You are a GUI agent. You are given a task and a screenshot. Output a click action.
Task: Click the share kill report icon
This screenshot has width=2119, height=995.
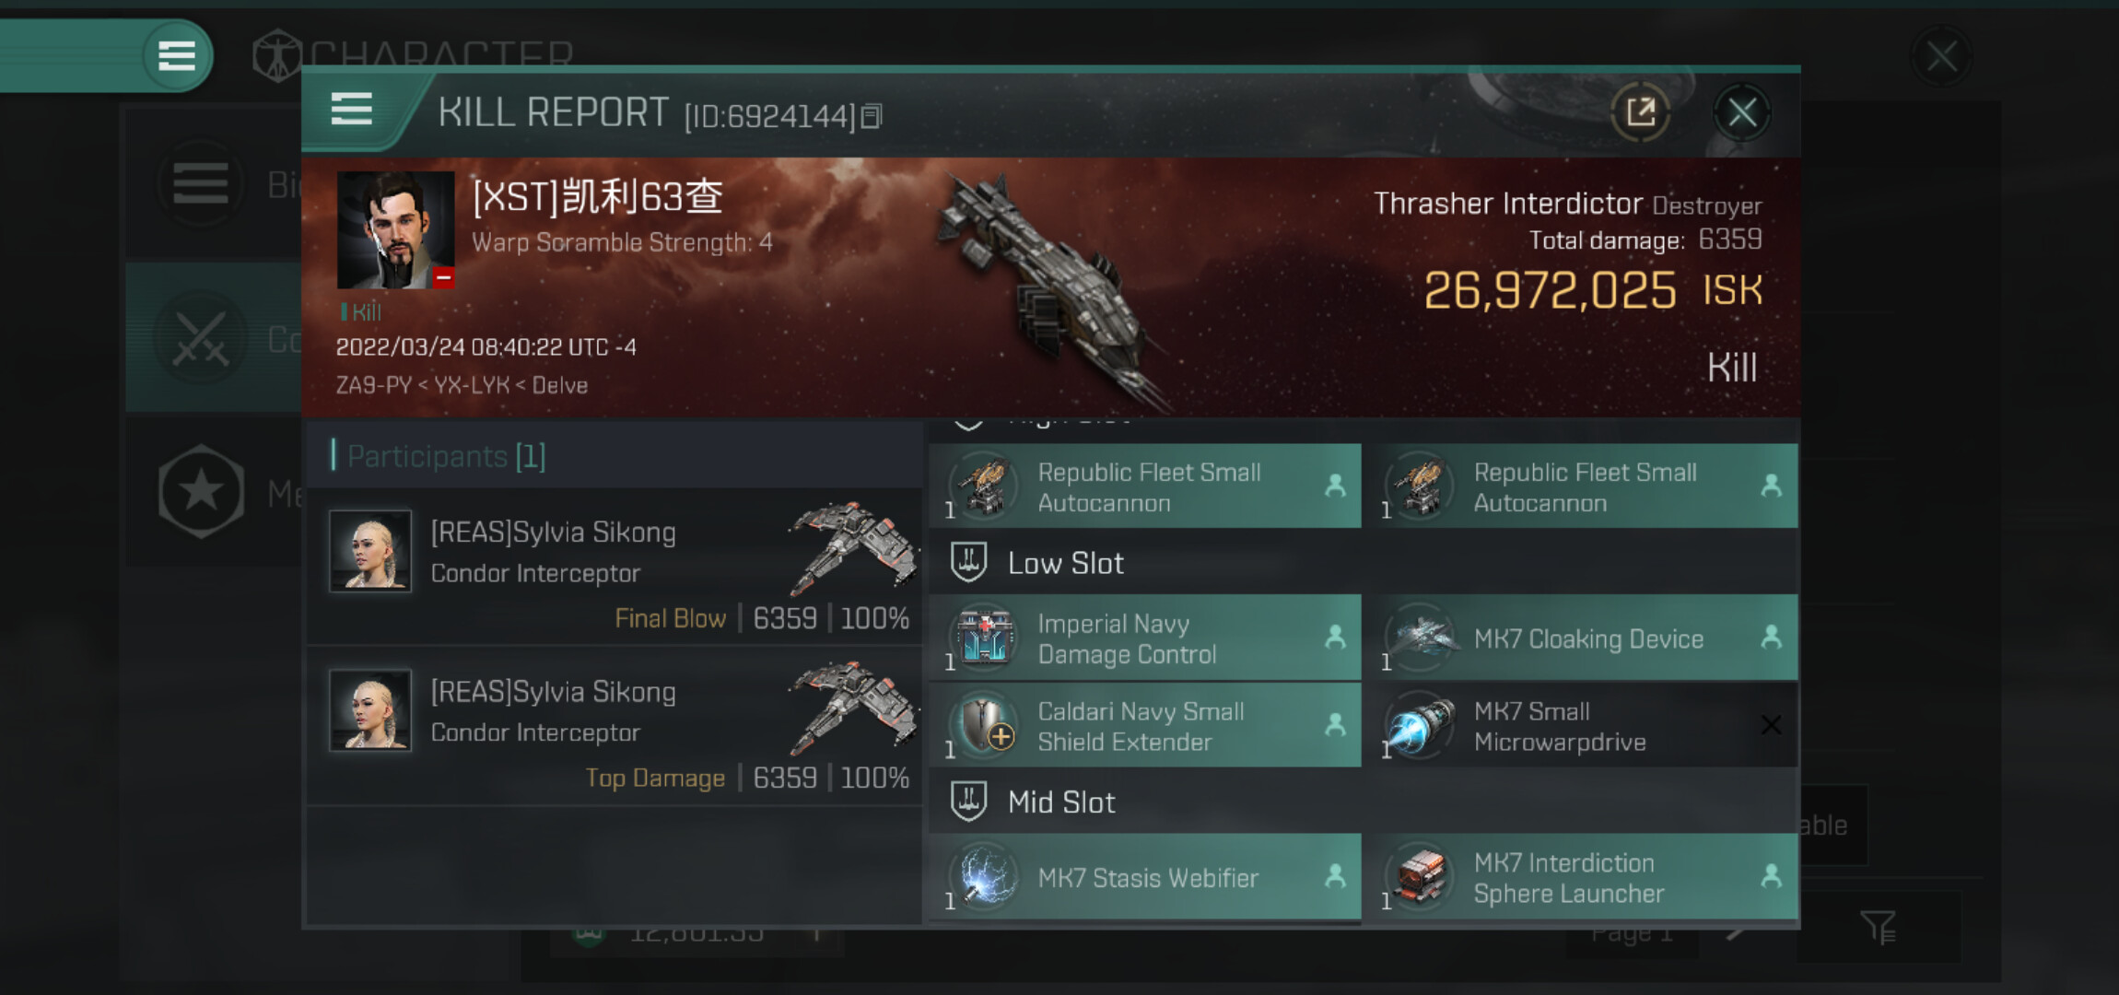click(1640, 112)
